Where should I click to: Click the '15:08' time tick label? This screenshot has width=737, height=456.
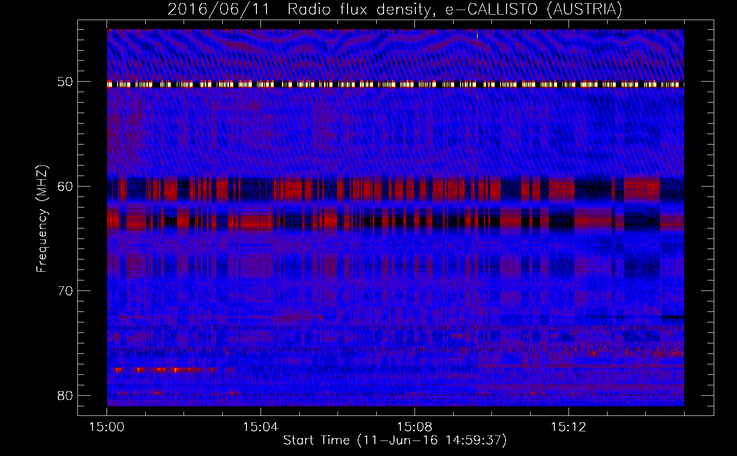pyautogui.click(x=415, y=427)
